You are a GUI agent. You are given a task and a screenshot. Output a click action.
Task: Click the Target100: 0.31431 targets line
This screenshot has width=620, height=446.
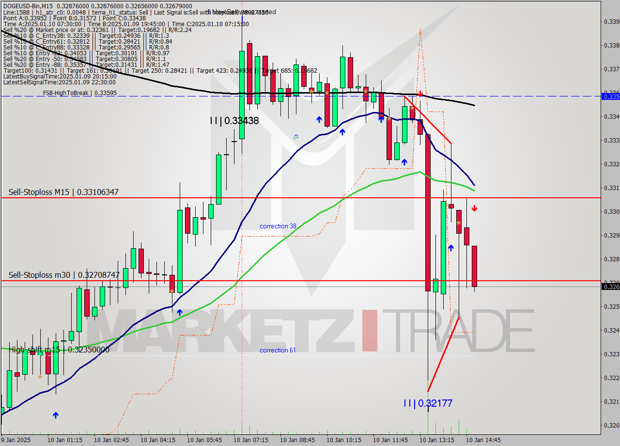[x=160, y=70]
